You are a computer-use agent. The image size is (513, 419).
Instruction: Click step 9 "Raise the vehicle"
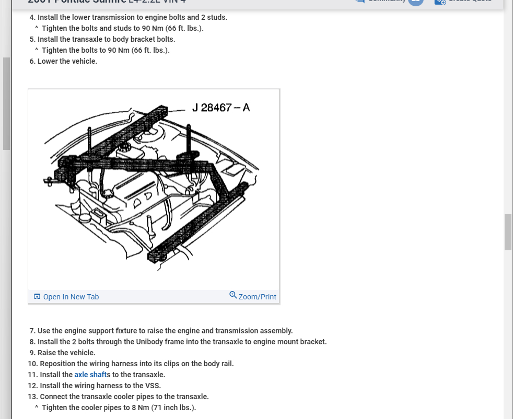(62, 353)
